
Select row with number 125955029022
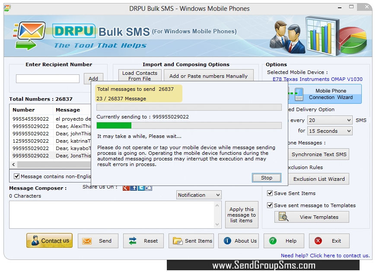coord(51,141)
